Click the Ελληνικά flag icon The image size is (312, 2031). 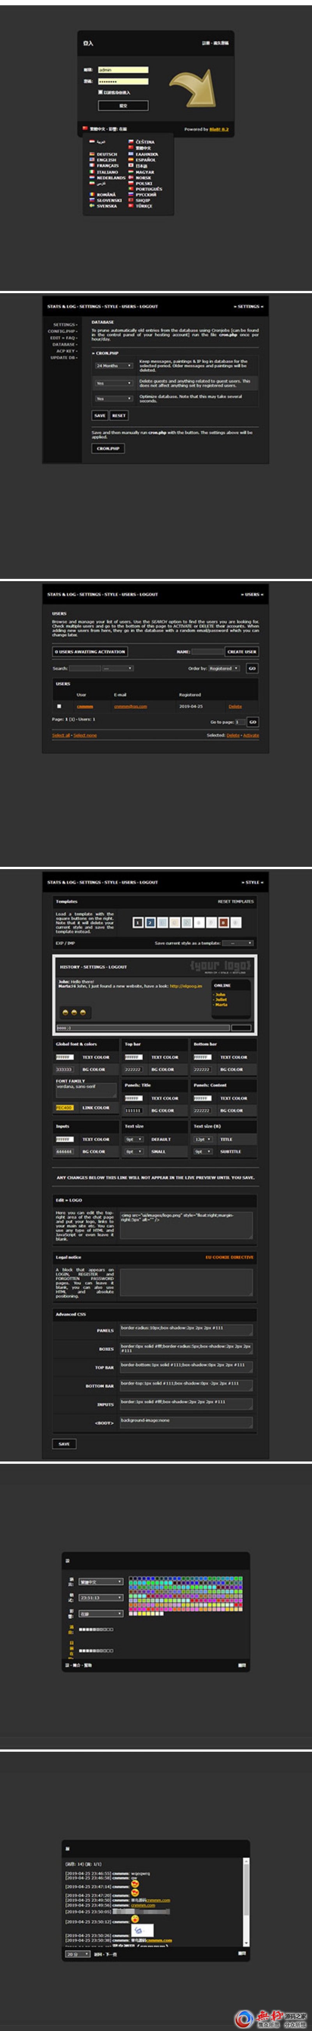pyautogui.click(x=131, y=154)
